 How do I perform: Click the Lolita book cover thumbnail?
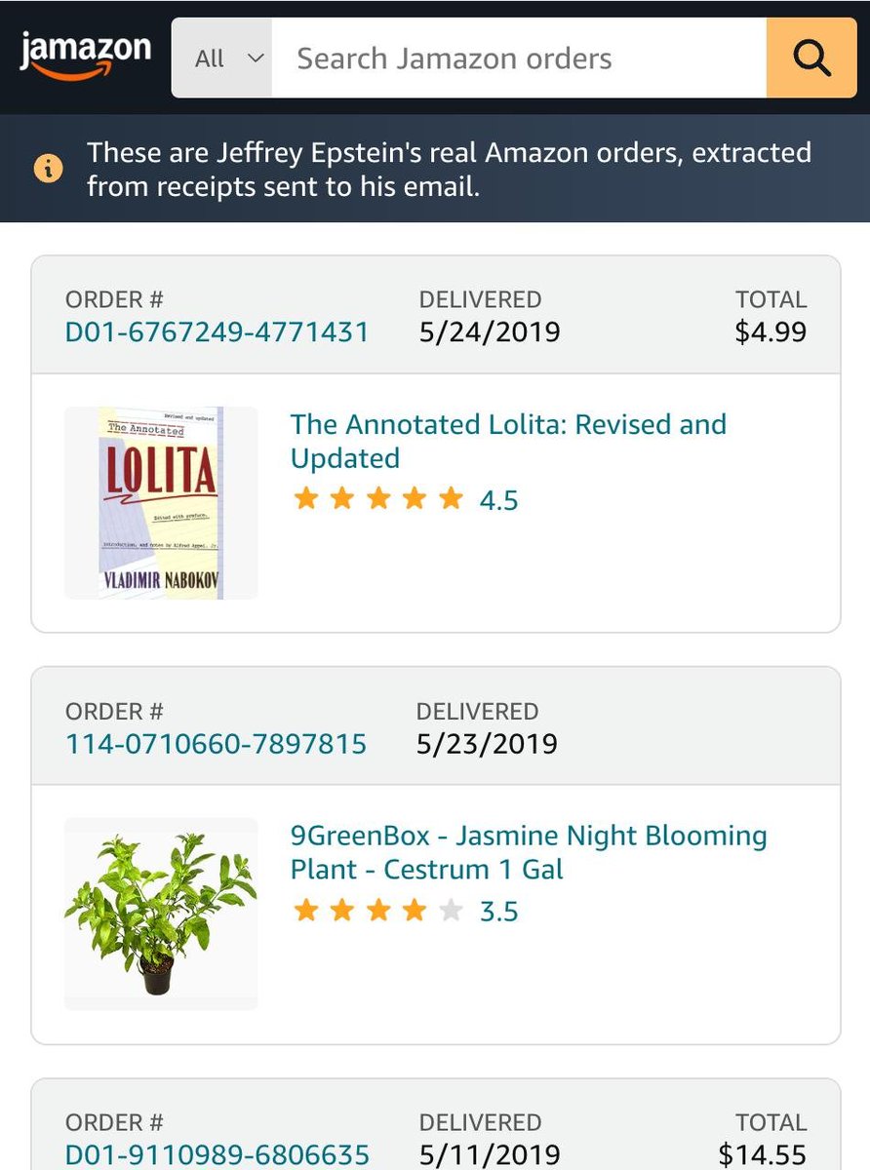click(161, 502)
